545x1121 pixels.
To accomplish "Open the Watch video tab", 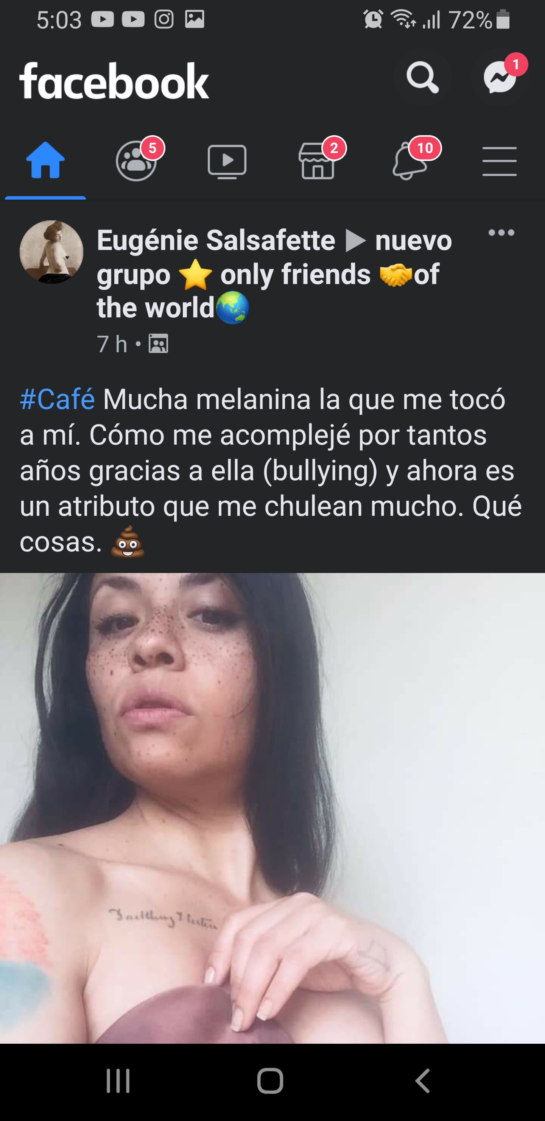I will pyautogui.click(x=227, y=161).
